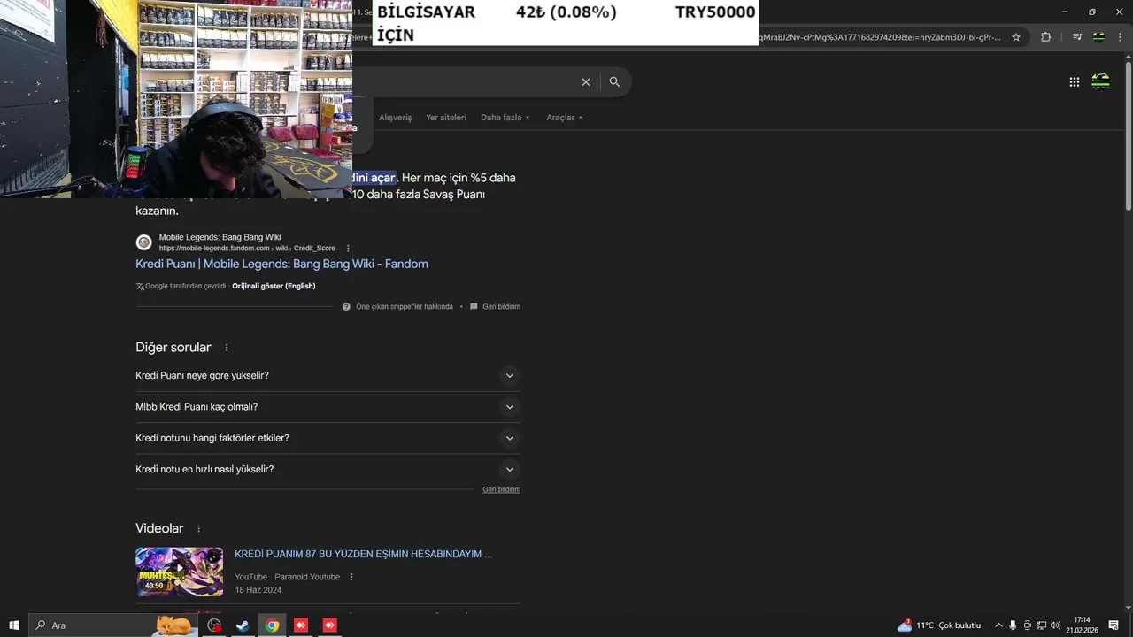1133x637 pixels.
Task: Click the 'Videolar' heading
Action: tap(159, 528)
